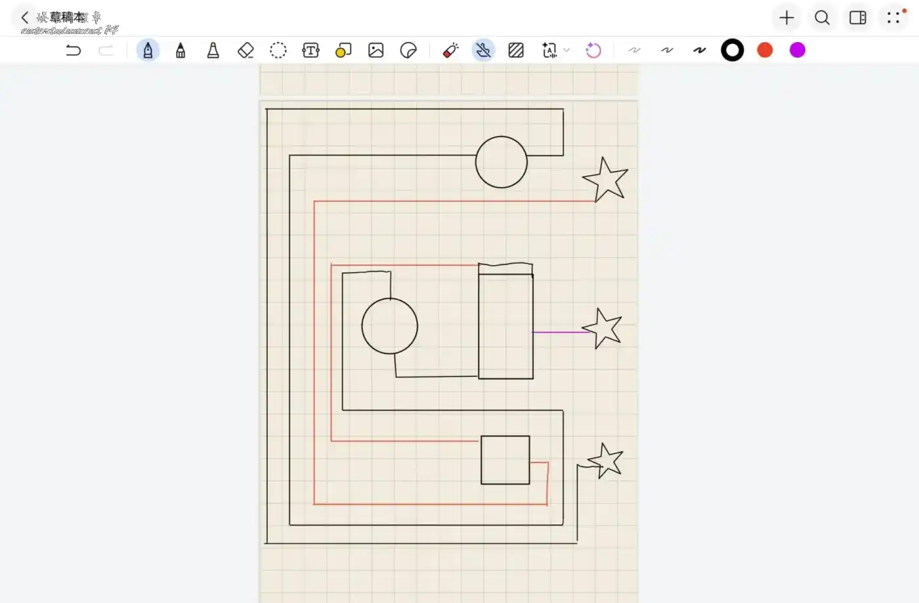The image size is (919, 603).
Task: Activate the lasso selection tool
Action: [278, 51]
